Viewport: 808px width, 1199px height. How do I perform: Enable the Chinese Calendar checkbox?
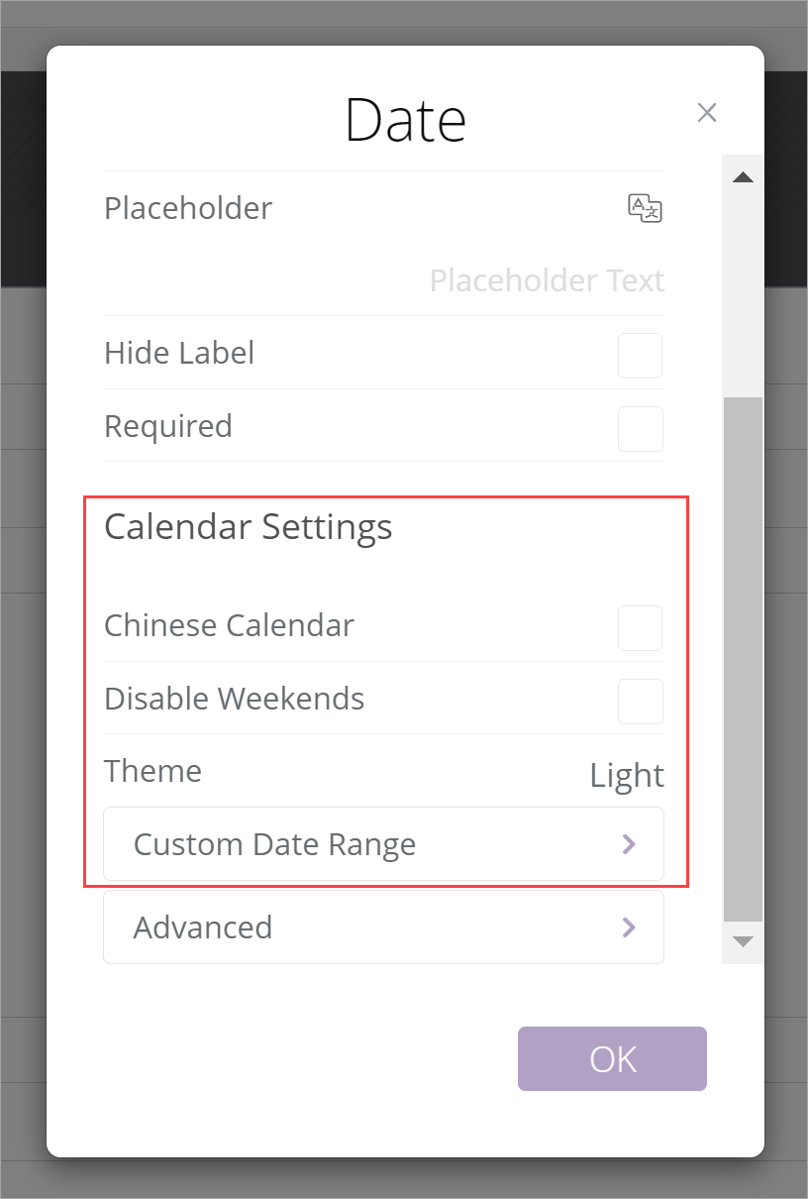pos(640,628)
